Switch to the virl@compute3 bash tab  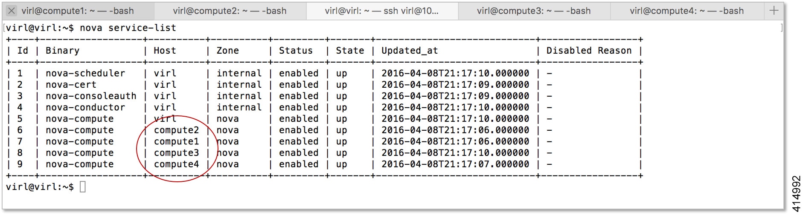[534, 11]
